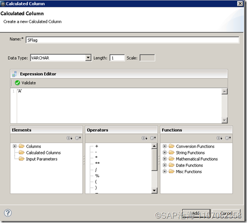Image resolution: width=247 pixels, height=223 pixels.
Task: Click the Mathematical Functions folder icon
Action: click(172, 158)
